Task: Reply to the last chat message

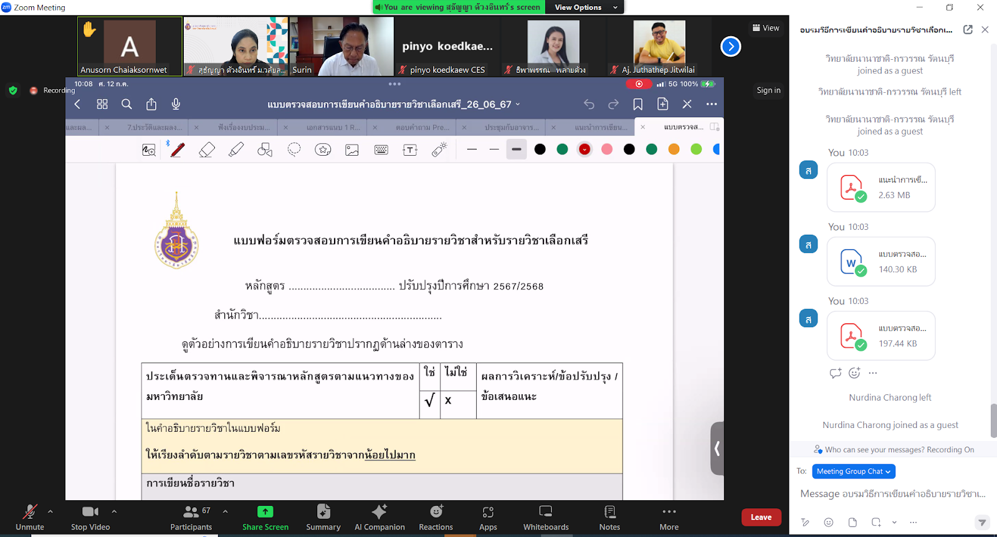Action: coord(836,373)
